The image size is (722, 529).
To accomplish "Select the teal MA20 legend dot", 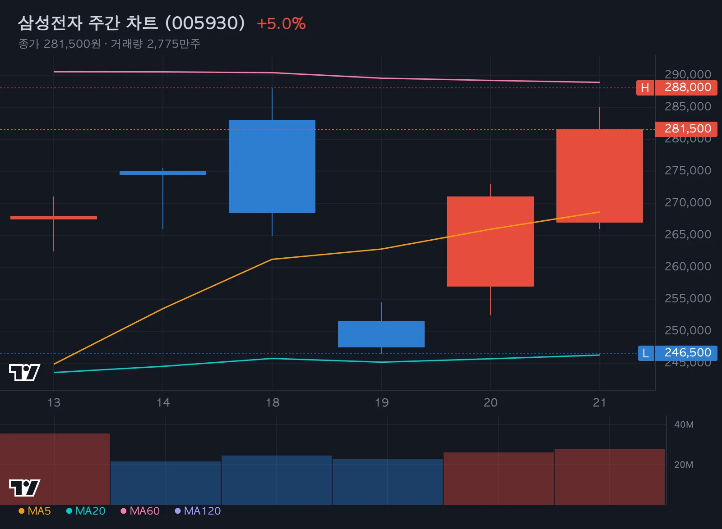I will tap(69, 511).
